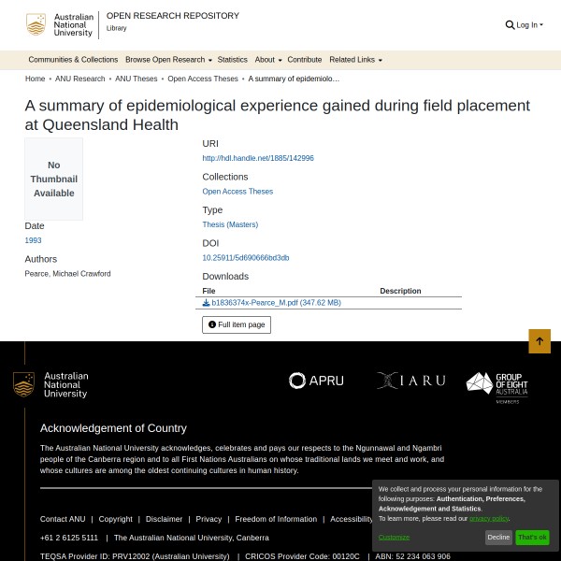
Task: Click the search magnifier icon
Action: click(x=510, y=25)
